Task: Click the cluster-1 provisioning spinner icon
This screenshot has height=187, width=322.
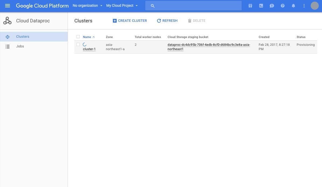Action: pos(84,44)
